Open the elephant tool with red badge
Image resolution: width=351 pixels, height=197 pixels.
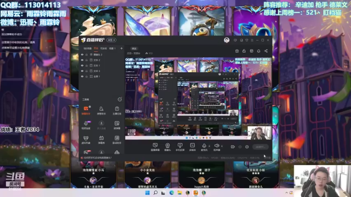tap(86, 152)
